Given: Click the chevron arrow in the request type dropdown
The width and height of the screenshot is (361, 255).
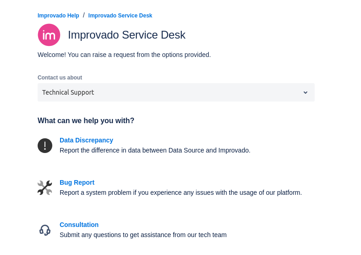Looking at the screenshot, I should [x=305, y=92].
